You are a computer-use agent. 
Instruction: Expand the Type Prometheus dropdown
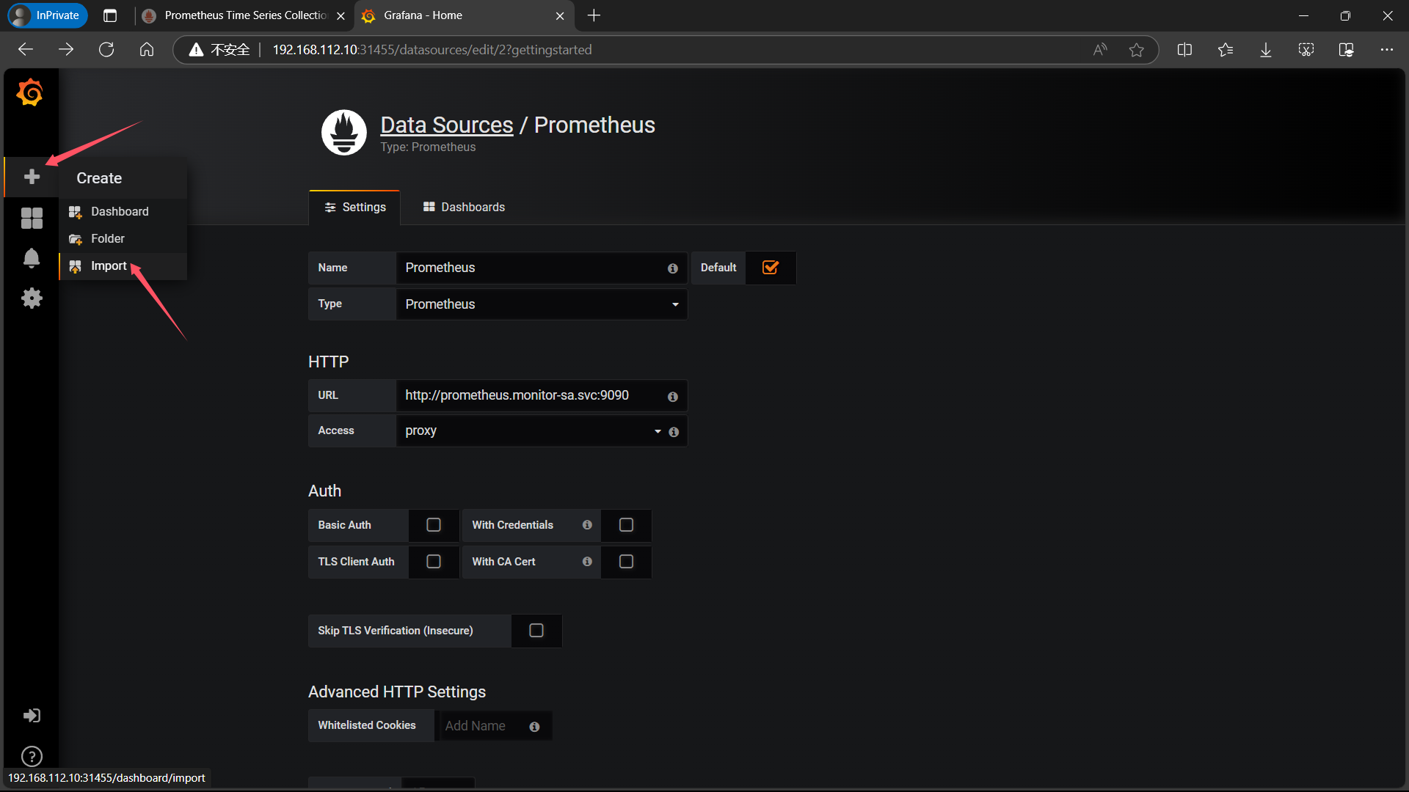point(541,304)
